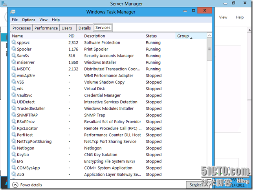Select the Interactive Services Detection description
253x190 pixels.
pos(111,102)
